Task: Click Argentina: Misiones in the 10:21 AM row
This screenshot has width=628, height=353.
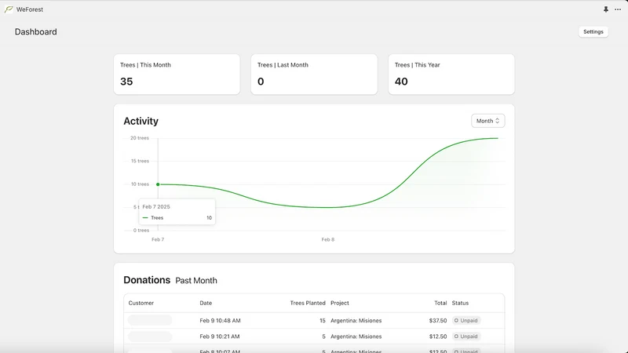Action: pyautogui.click(x=356, y=337)
